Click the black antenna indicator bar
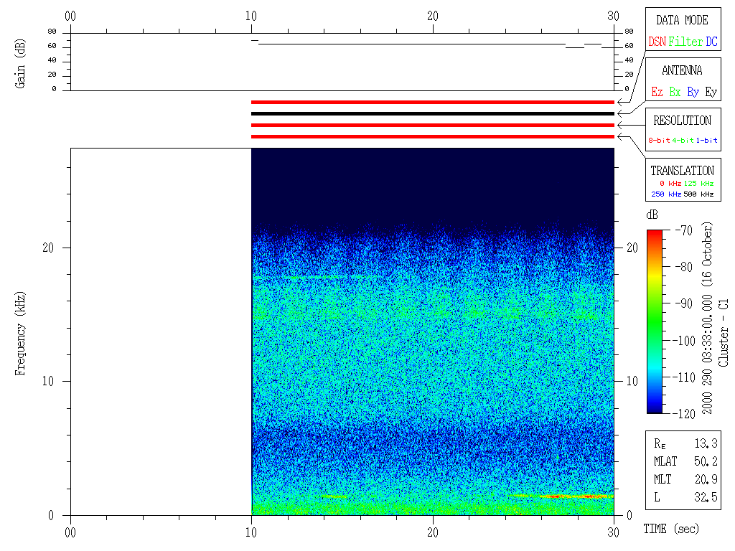Viewport: 735px width, 551px height. pos(432,113)
